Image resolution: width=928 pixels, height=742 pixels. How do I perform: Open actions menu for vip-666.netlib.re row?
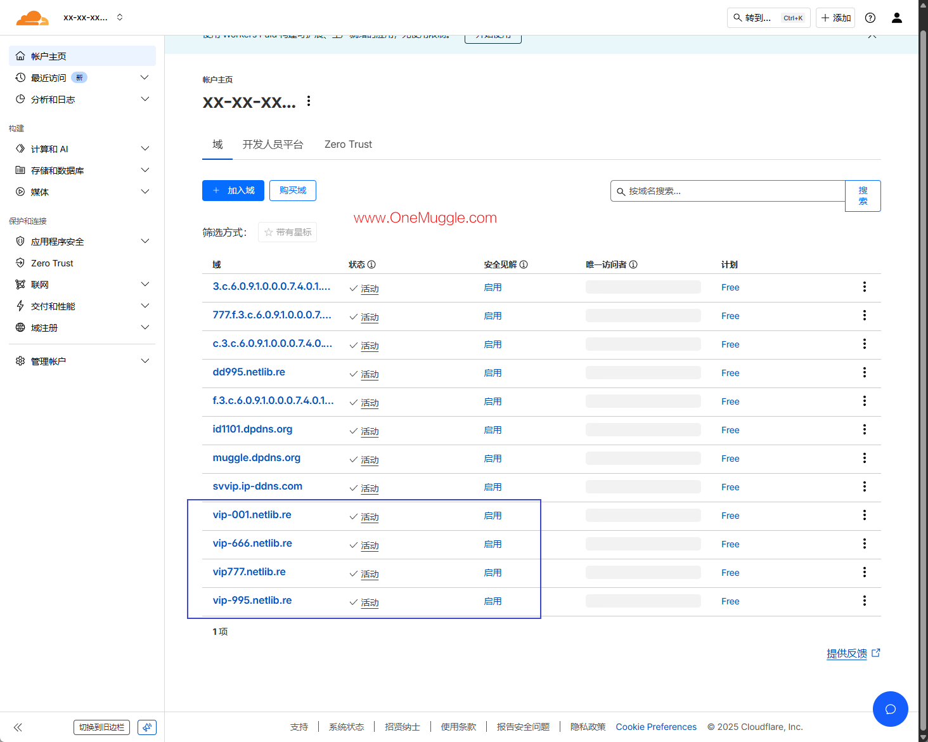[864, 543]
